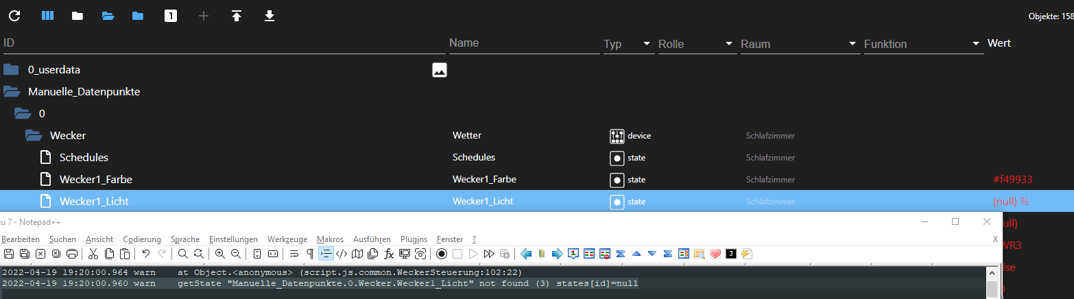Expand all folders with the open-folder icon

click(x=108, y=16)
